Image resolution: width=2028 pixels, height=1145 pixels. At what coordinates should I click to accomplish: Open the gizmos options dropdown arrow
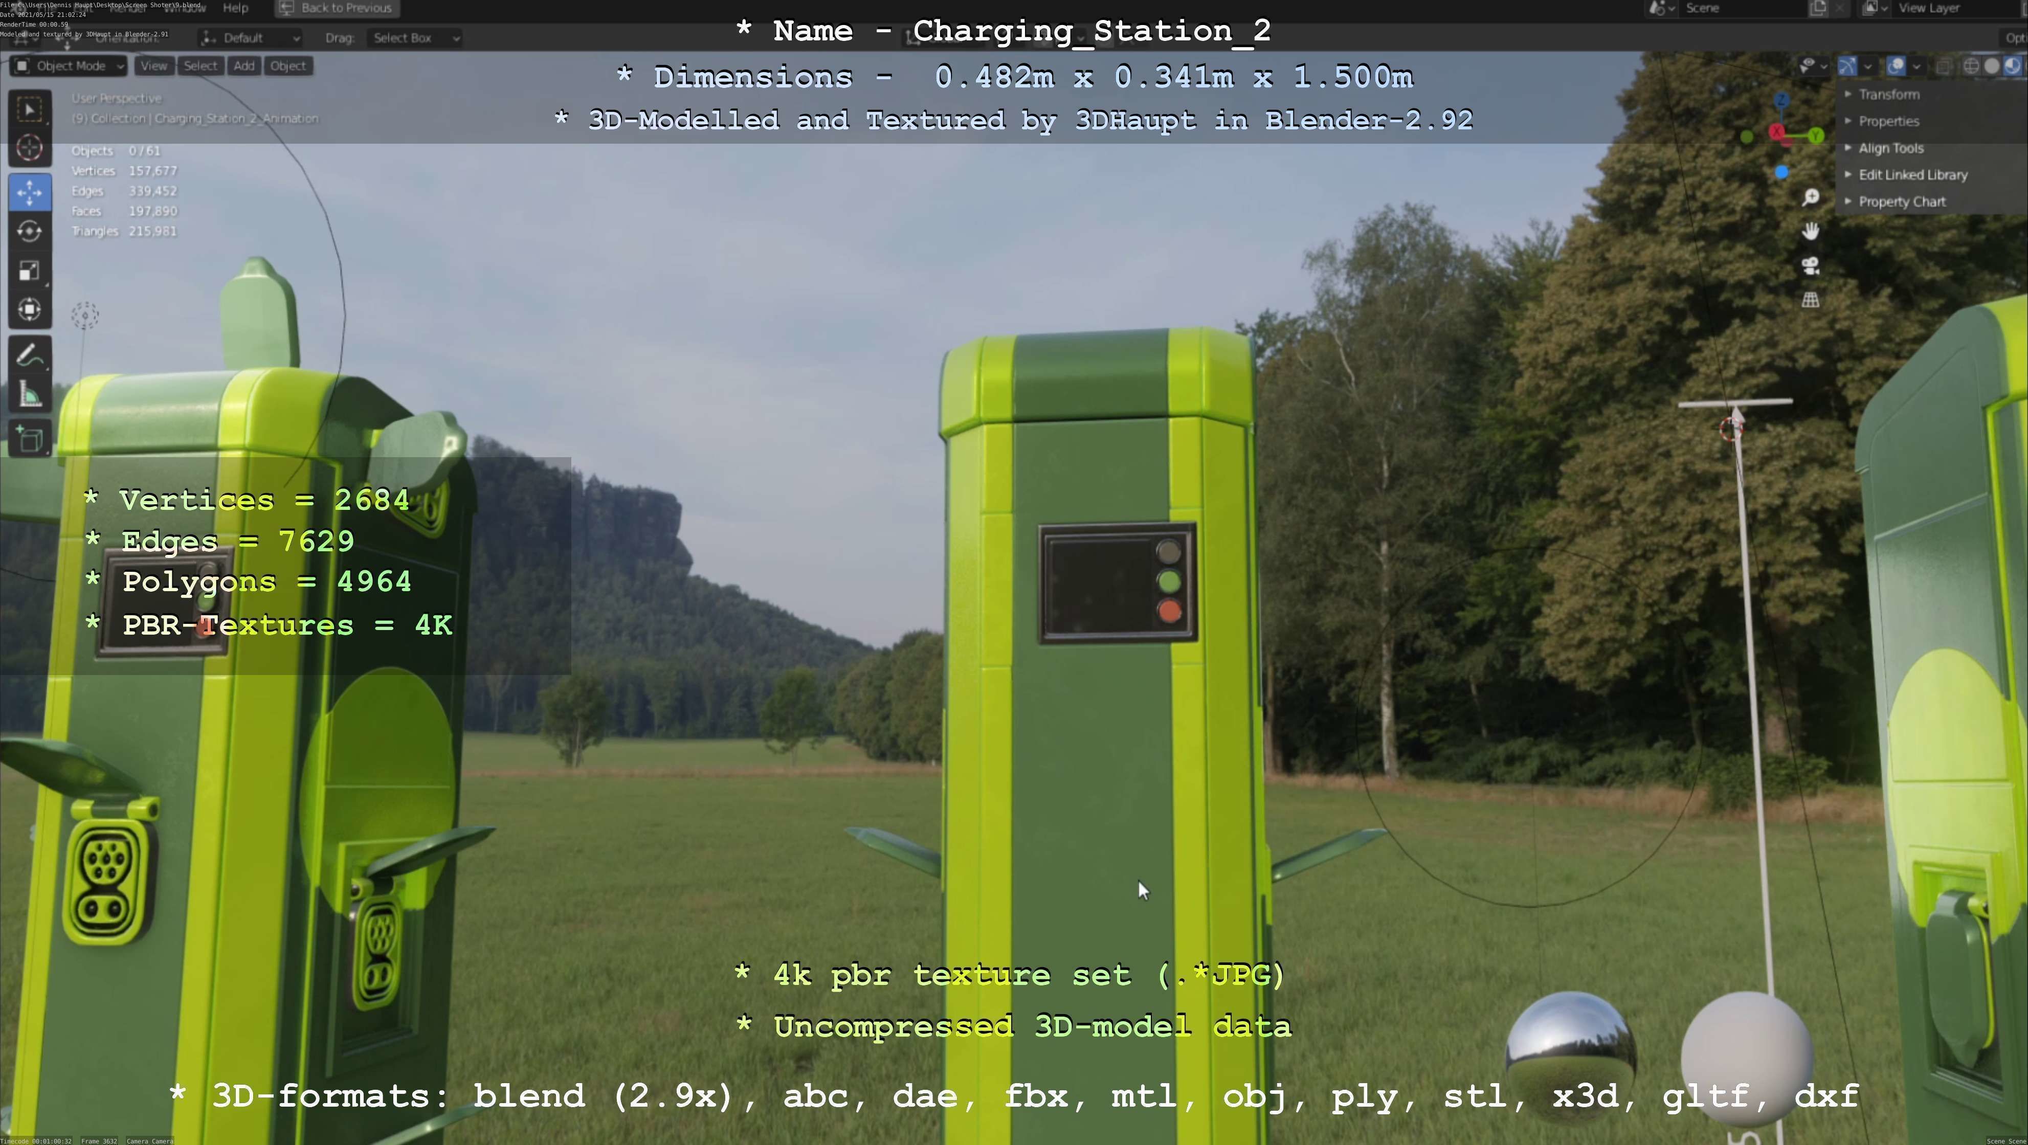click(1867, 66)
